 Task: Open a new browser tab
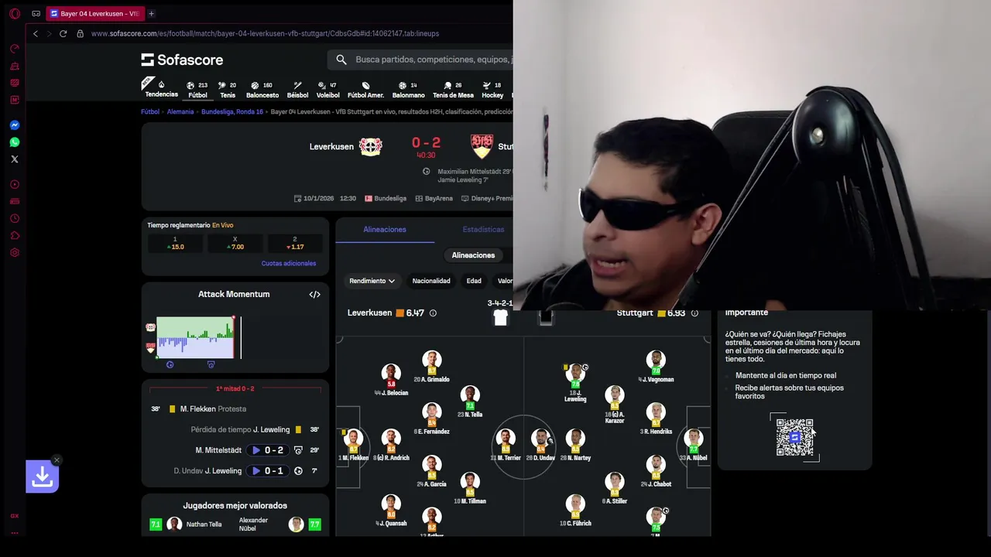(x=151, y=13)
